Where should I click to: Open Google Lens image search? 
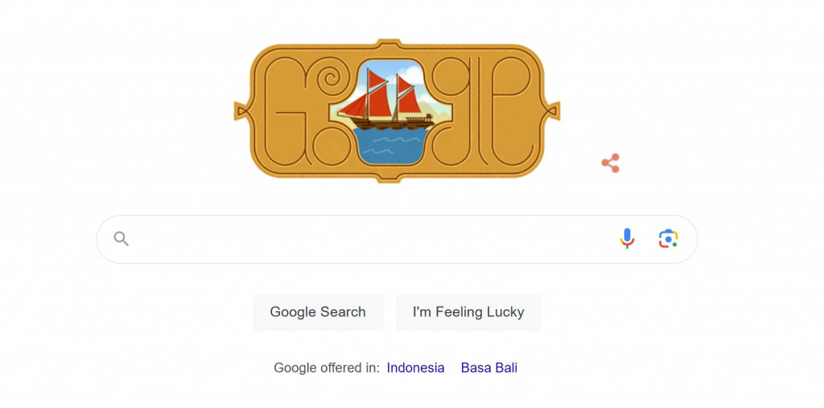coord(668,238)
